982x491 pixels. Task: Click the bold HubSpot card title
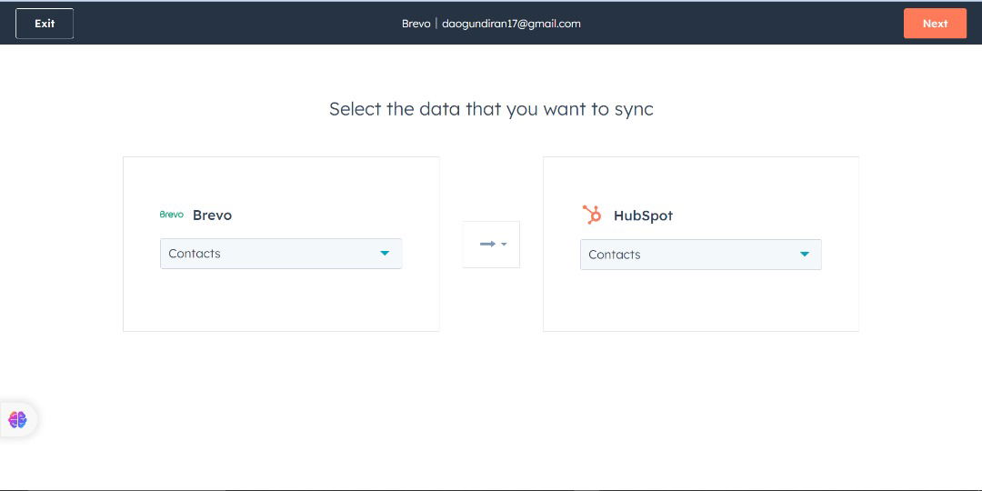point(643,215)
